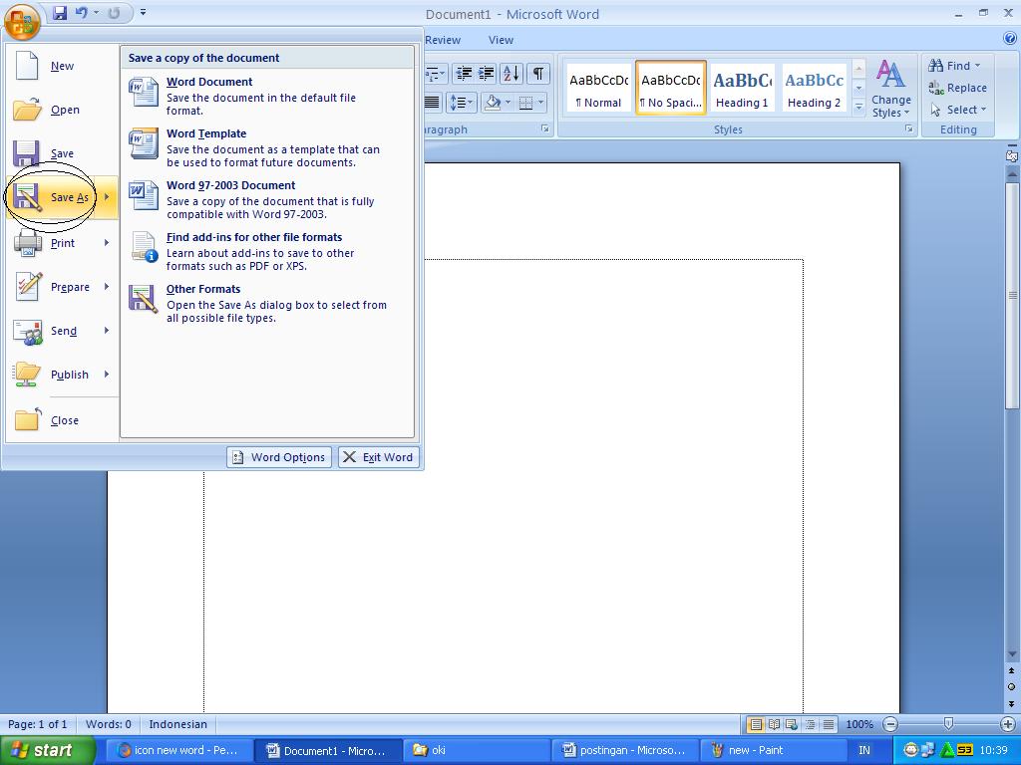Open Word Options
The width and height of the screenshot is (1021, 765).
[x=279, y=457]
